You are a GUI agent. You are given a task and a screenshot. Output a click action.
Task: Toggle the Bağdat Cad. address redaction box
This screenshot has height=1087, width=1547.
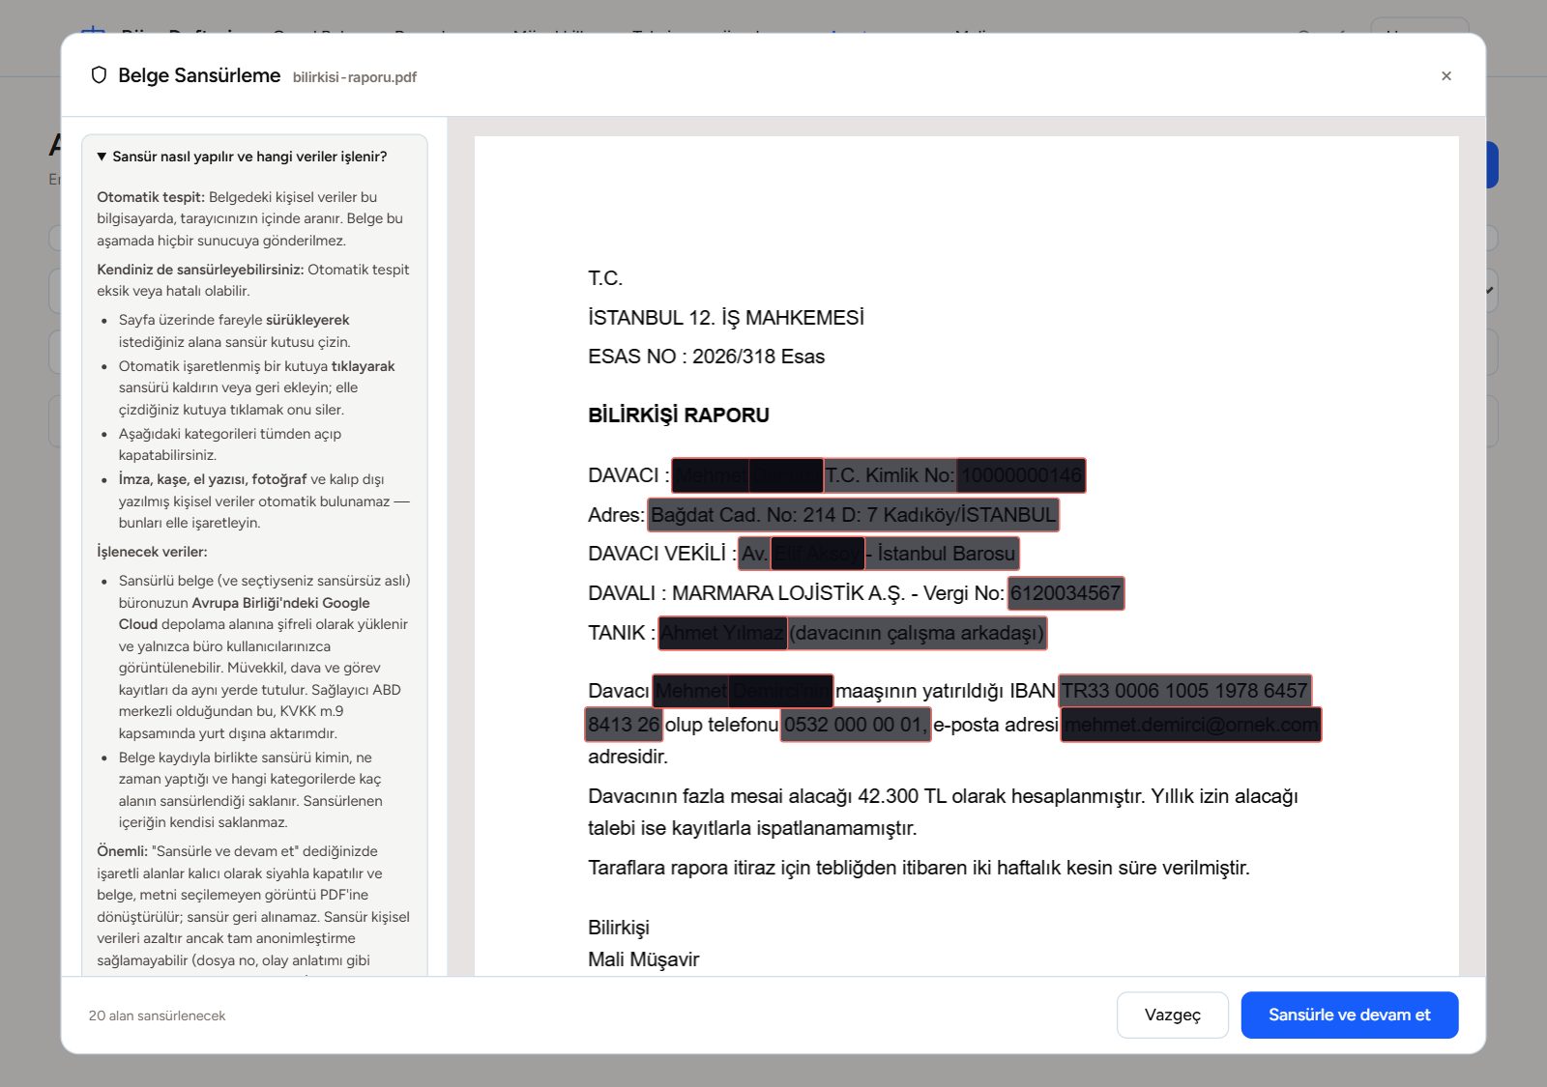click(x=853, y=514)
